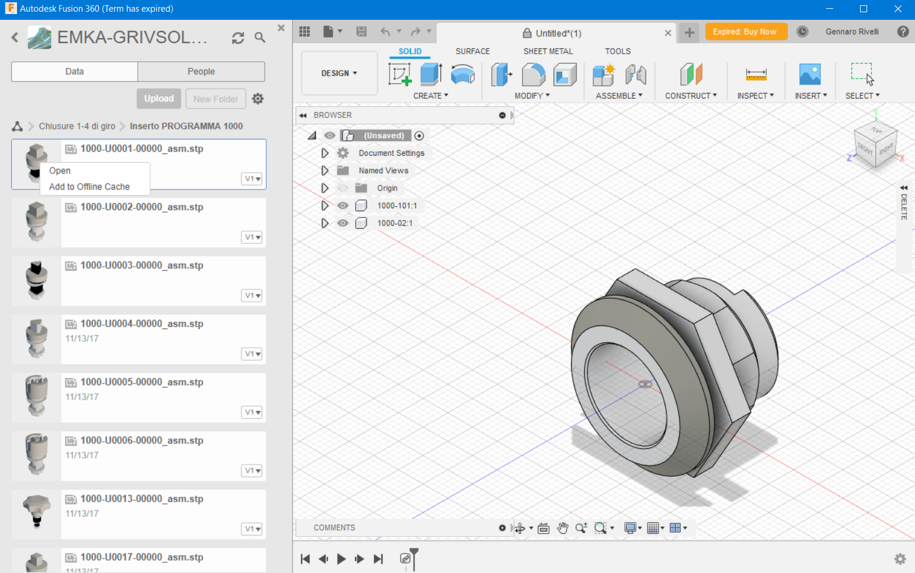Image resolution: width=915 pixels, height=573 pixels.
Task: Click the Expired: Buy Now button
Action: pos(746,32)
